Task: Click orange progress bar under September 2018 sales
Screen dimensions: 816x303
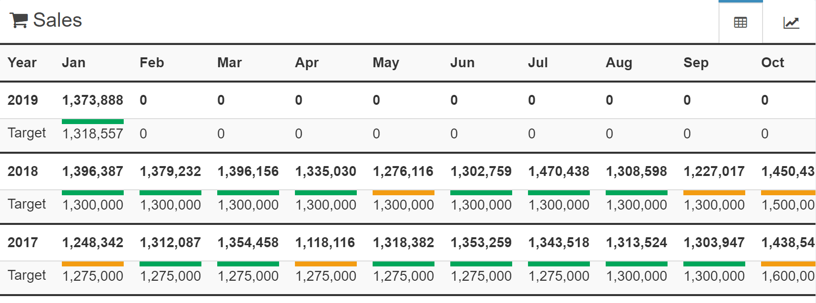Action: pos(714,193)
